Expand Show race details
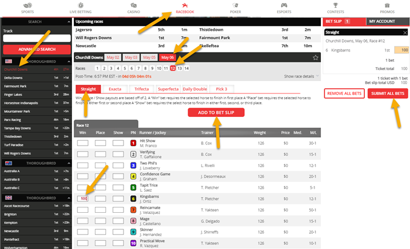 pyautogui.click(x=302, y=76)
